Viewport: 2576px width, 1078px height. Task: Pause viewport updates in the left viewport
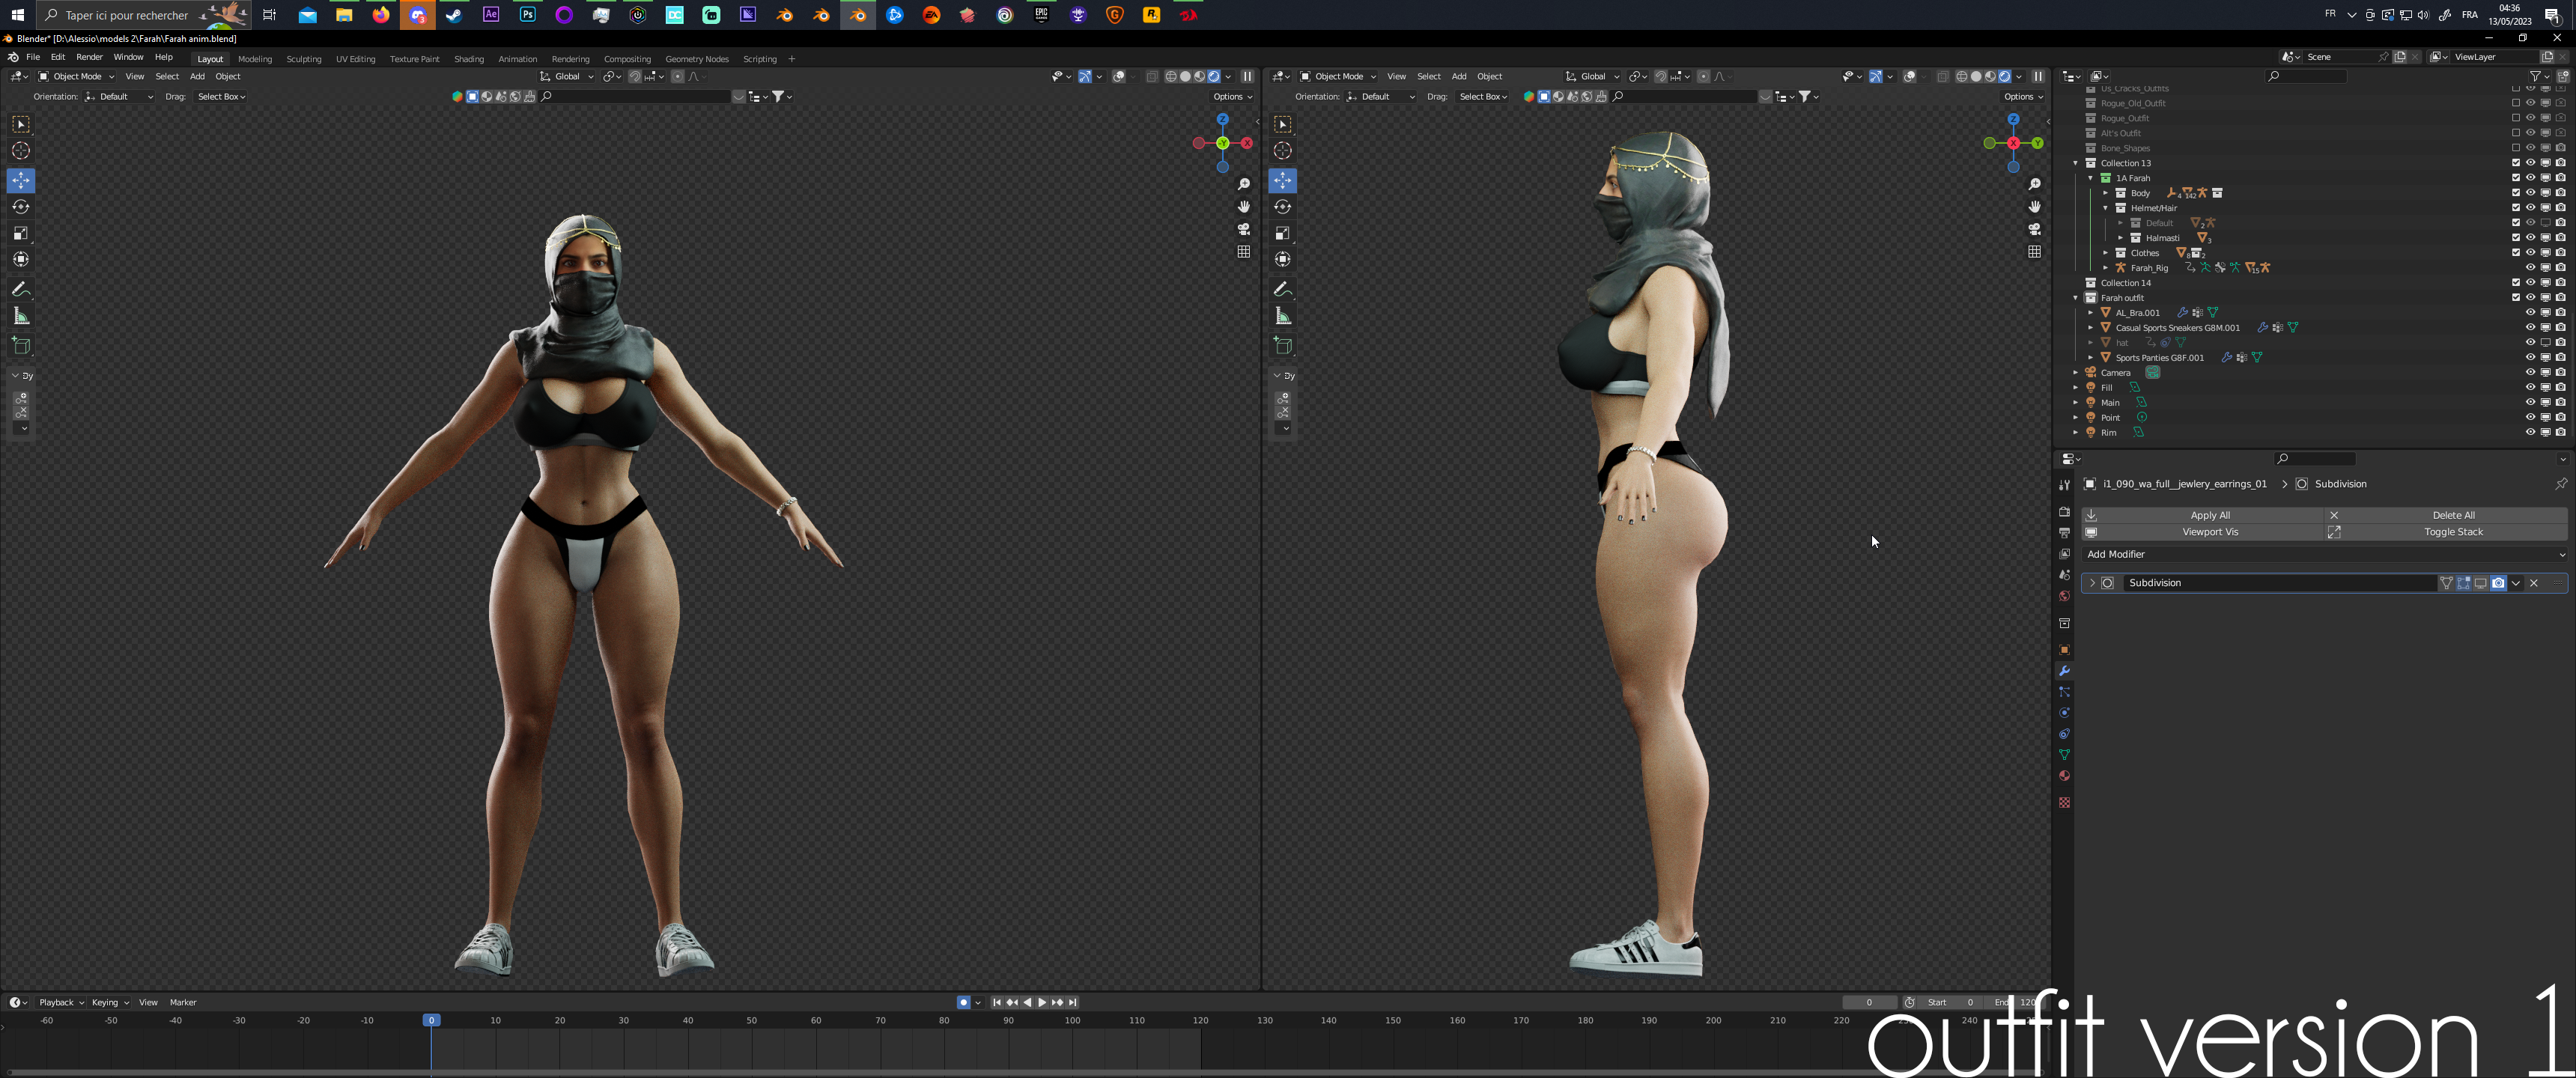(1247, 77)
